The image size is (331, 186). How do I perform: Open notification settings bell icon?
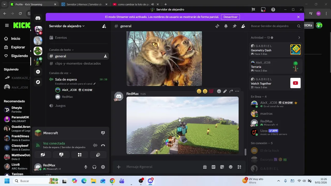(x=226, y=26)
